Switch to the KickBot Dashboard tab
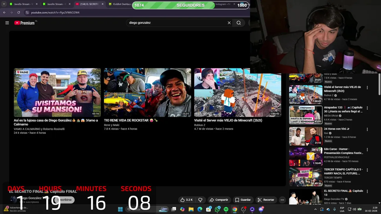This screenshot has width=381, height=214. click(120, 4)
